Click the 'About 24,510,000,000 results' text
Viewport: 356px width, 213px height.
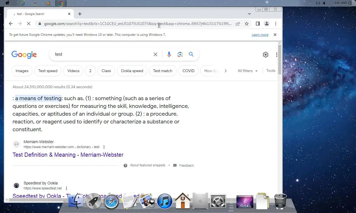click(52, 87)
